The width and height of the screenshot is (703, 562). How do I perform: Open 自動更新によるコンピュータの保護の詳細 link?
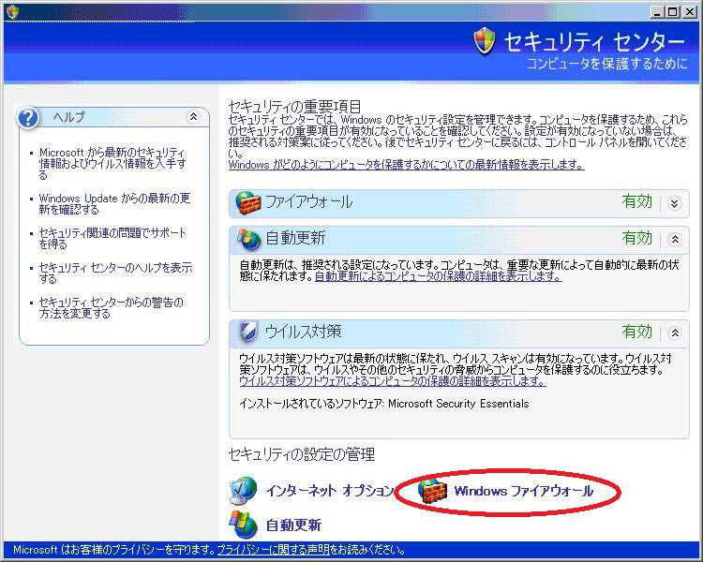tap(438, 276)
